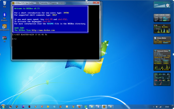Click the taskbar clock showing 13:12
Viewport: 174px width, 109px height.
click(167, 107)
